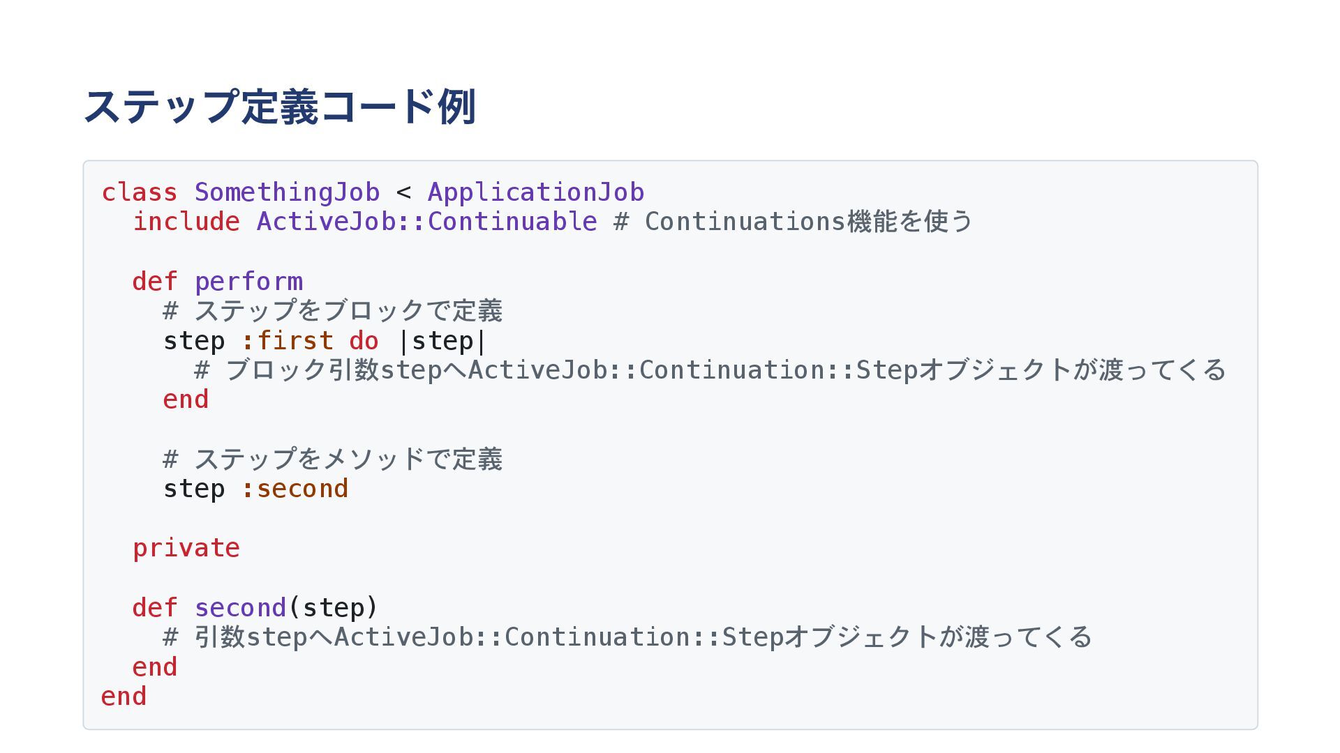This screenshot has height=753, width=1340.
Task: Click the |step| block argument
Action: pyautogui.click(x=442, y=341)
